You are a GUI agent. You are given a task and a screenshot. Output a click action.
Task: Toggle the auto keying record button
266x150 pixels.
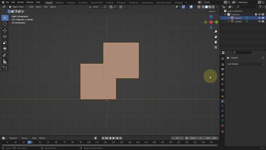click(x=96, y=138)
